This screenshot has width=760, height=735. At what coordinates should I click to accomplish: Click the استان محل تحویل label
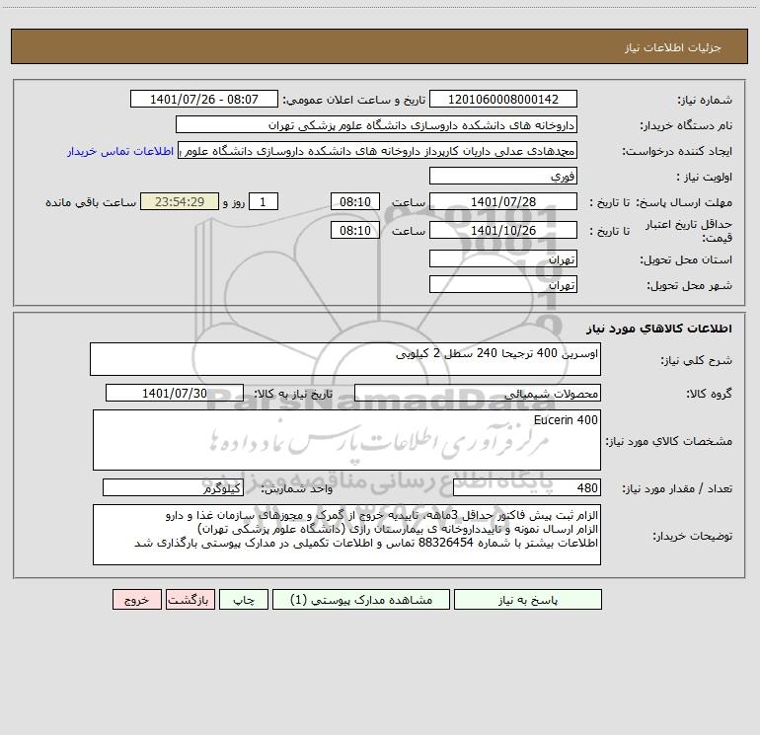[686, 259]
